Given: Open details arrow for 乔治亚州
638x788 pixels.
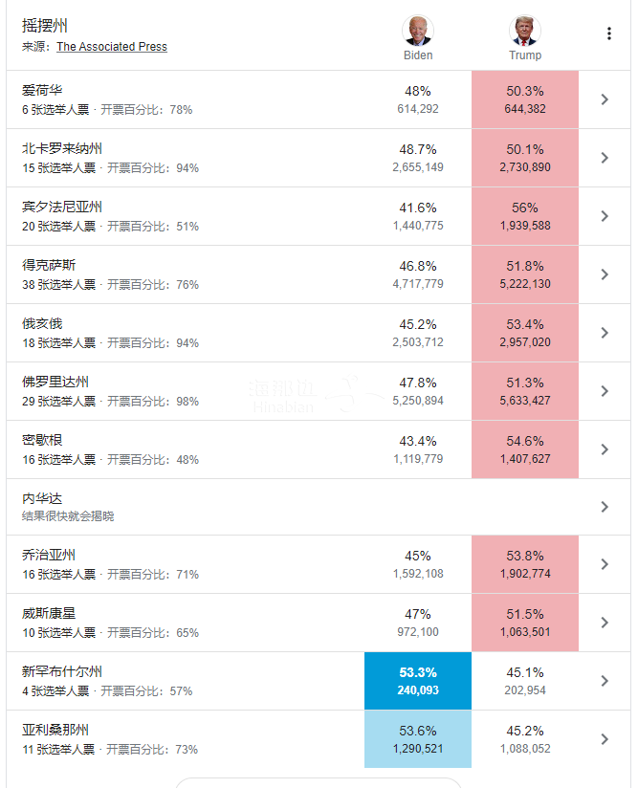Looking at the screenshot, I should click(x=605, y=564).
